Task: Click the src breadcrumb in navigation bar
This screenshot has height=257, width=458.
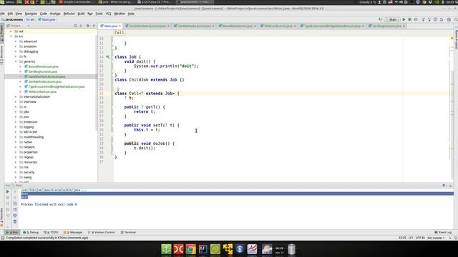Action: pyautogui.click(x=31, y=19)
